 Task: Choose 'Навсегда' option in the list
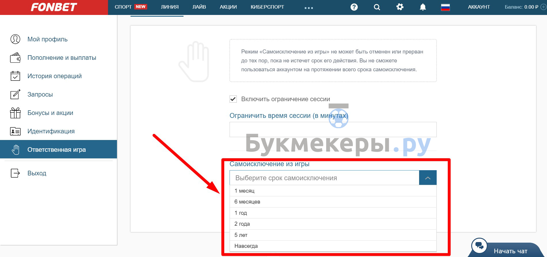(x=333, y=246)
